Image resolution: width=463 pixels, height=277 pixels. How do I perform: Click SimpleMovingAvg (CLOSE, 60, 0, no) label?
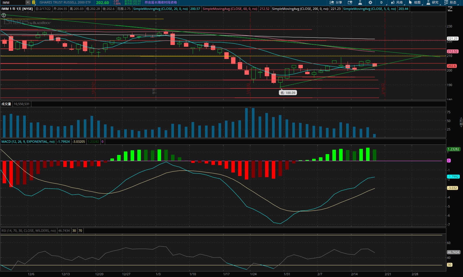click(x=230, y=9)
